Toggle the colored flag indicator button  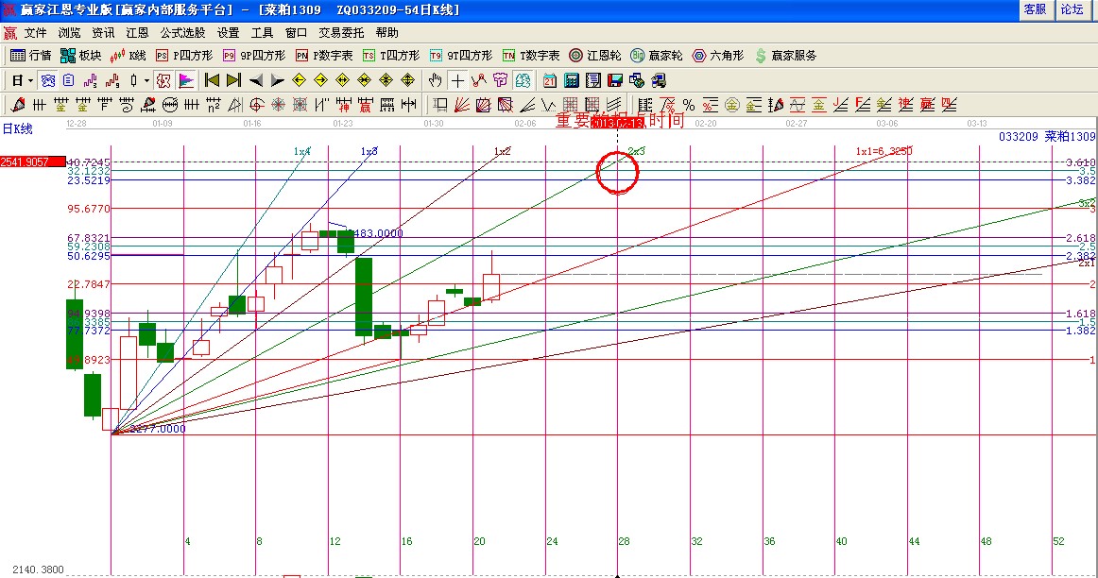pos(186,80)
